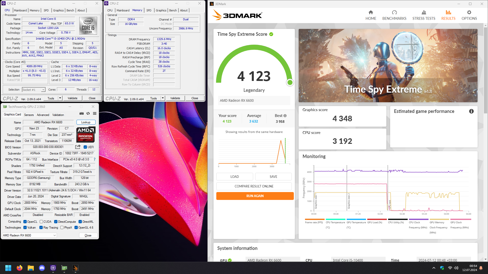Click the LOAD button in 3DMark
Screen dimensions: 488x274
coord(235,177)
